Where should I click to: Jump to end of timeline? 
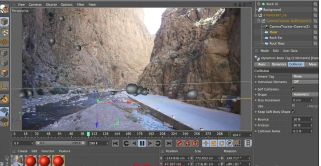pos(168,143)
